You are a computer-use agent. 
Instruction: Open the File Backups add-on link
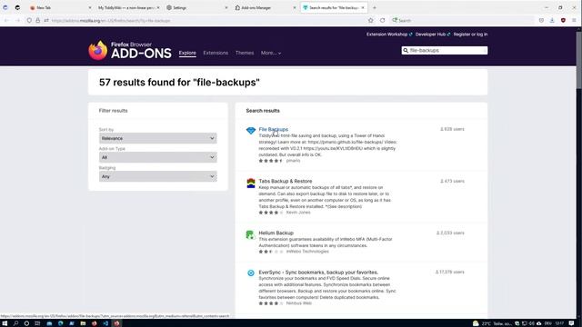point(273,129)
